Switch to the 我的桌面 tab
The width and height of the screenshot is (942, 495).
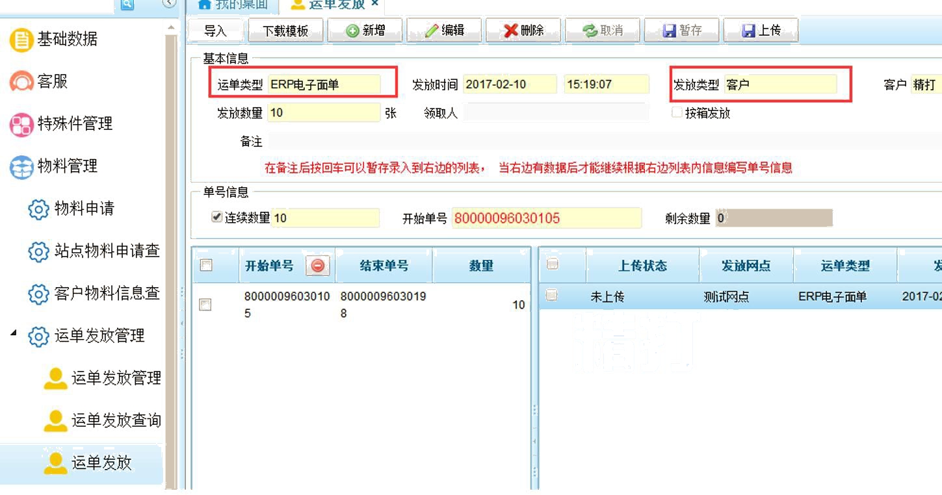(x=233, y=5)
